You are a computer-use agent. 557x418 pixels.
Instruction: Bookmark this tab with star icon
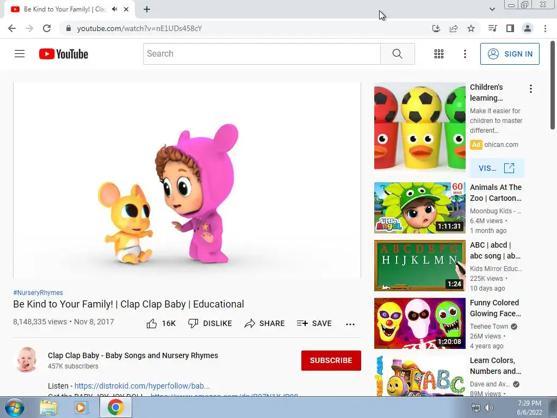pyautogui.click(x=471, y=28)
